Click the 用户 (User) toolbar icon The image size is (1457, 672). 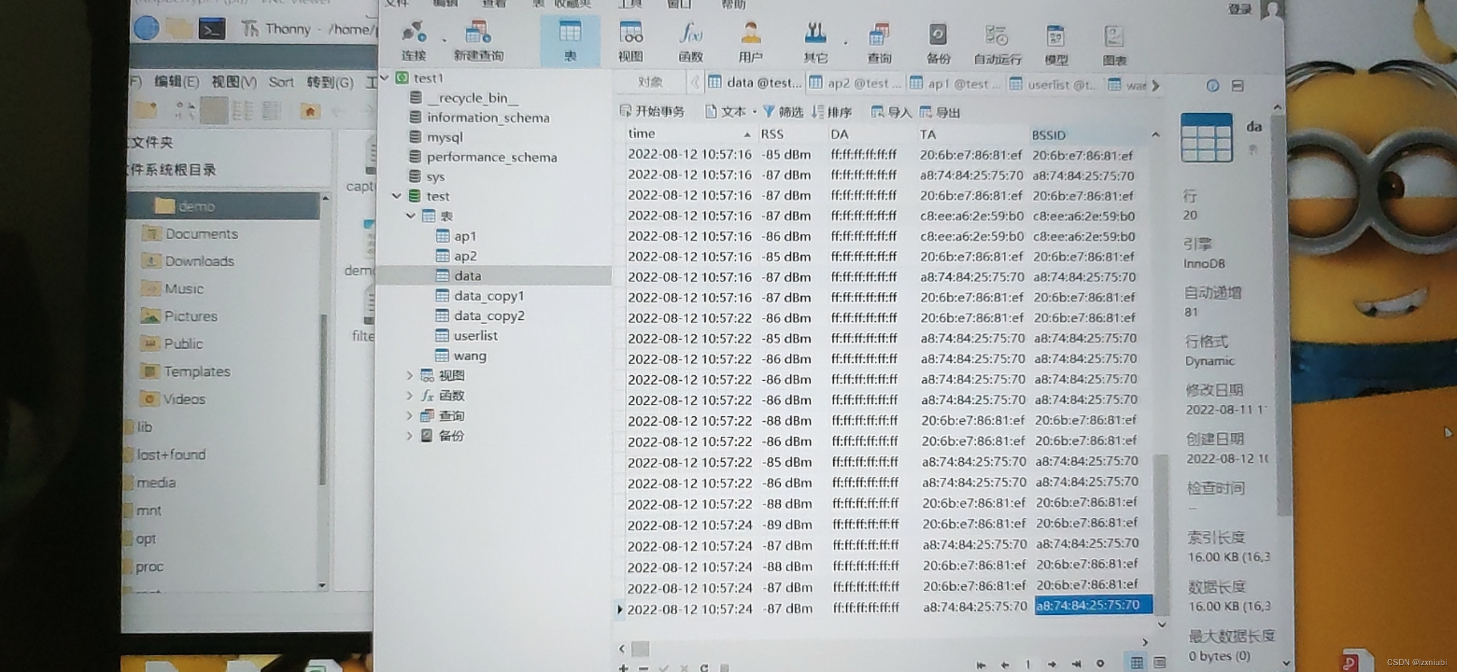click(x=750, y=40)
